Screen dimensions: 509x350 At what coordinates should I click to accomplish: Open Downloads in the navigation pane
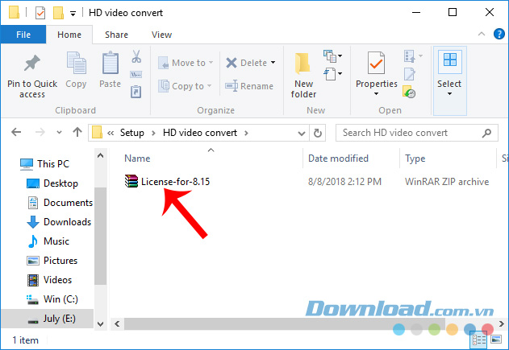pos(58,222)
